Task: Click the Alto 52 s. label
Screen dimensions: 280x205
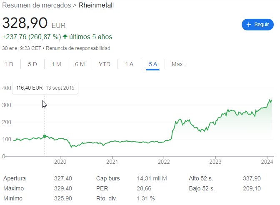Action: [x=201, y=178]
